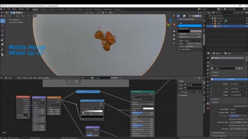Click the outliner search input field
This screenshot has width=248, height=139.
click(226, 12)
